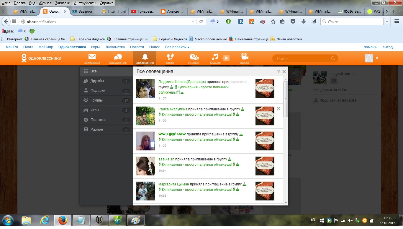Screen dimensions: 403x229
Task: Click the выход logout link
Action: pos(388,47)
